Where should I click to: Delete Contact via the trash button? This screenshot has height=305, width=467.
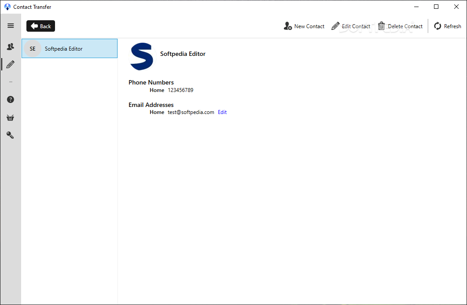click(x=400, y=26)
